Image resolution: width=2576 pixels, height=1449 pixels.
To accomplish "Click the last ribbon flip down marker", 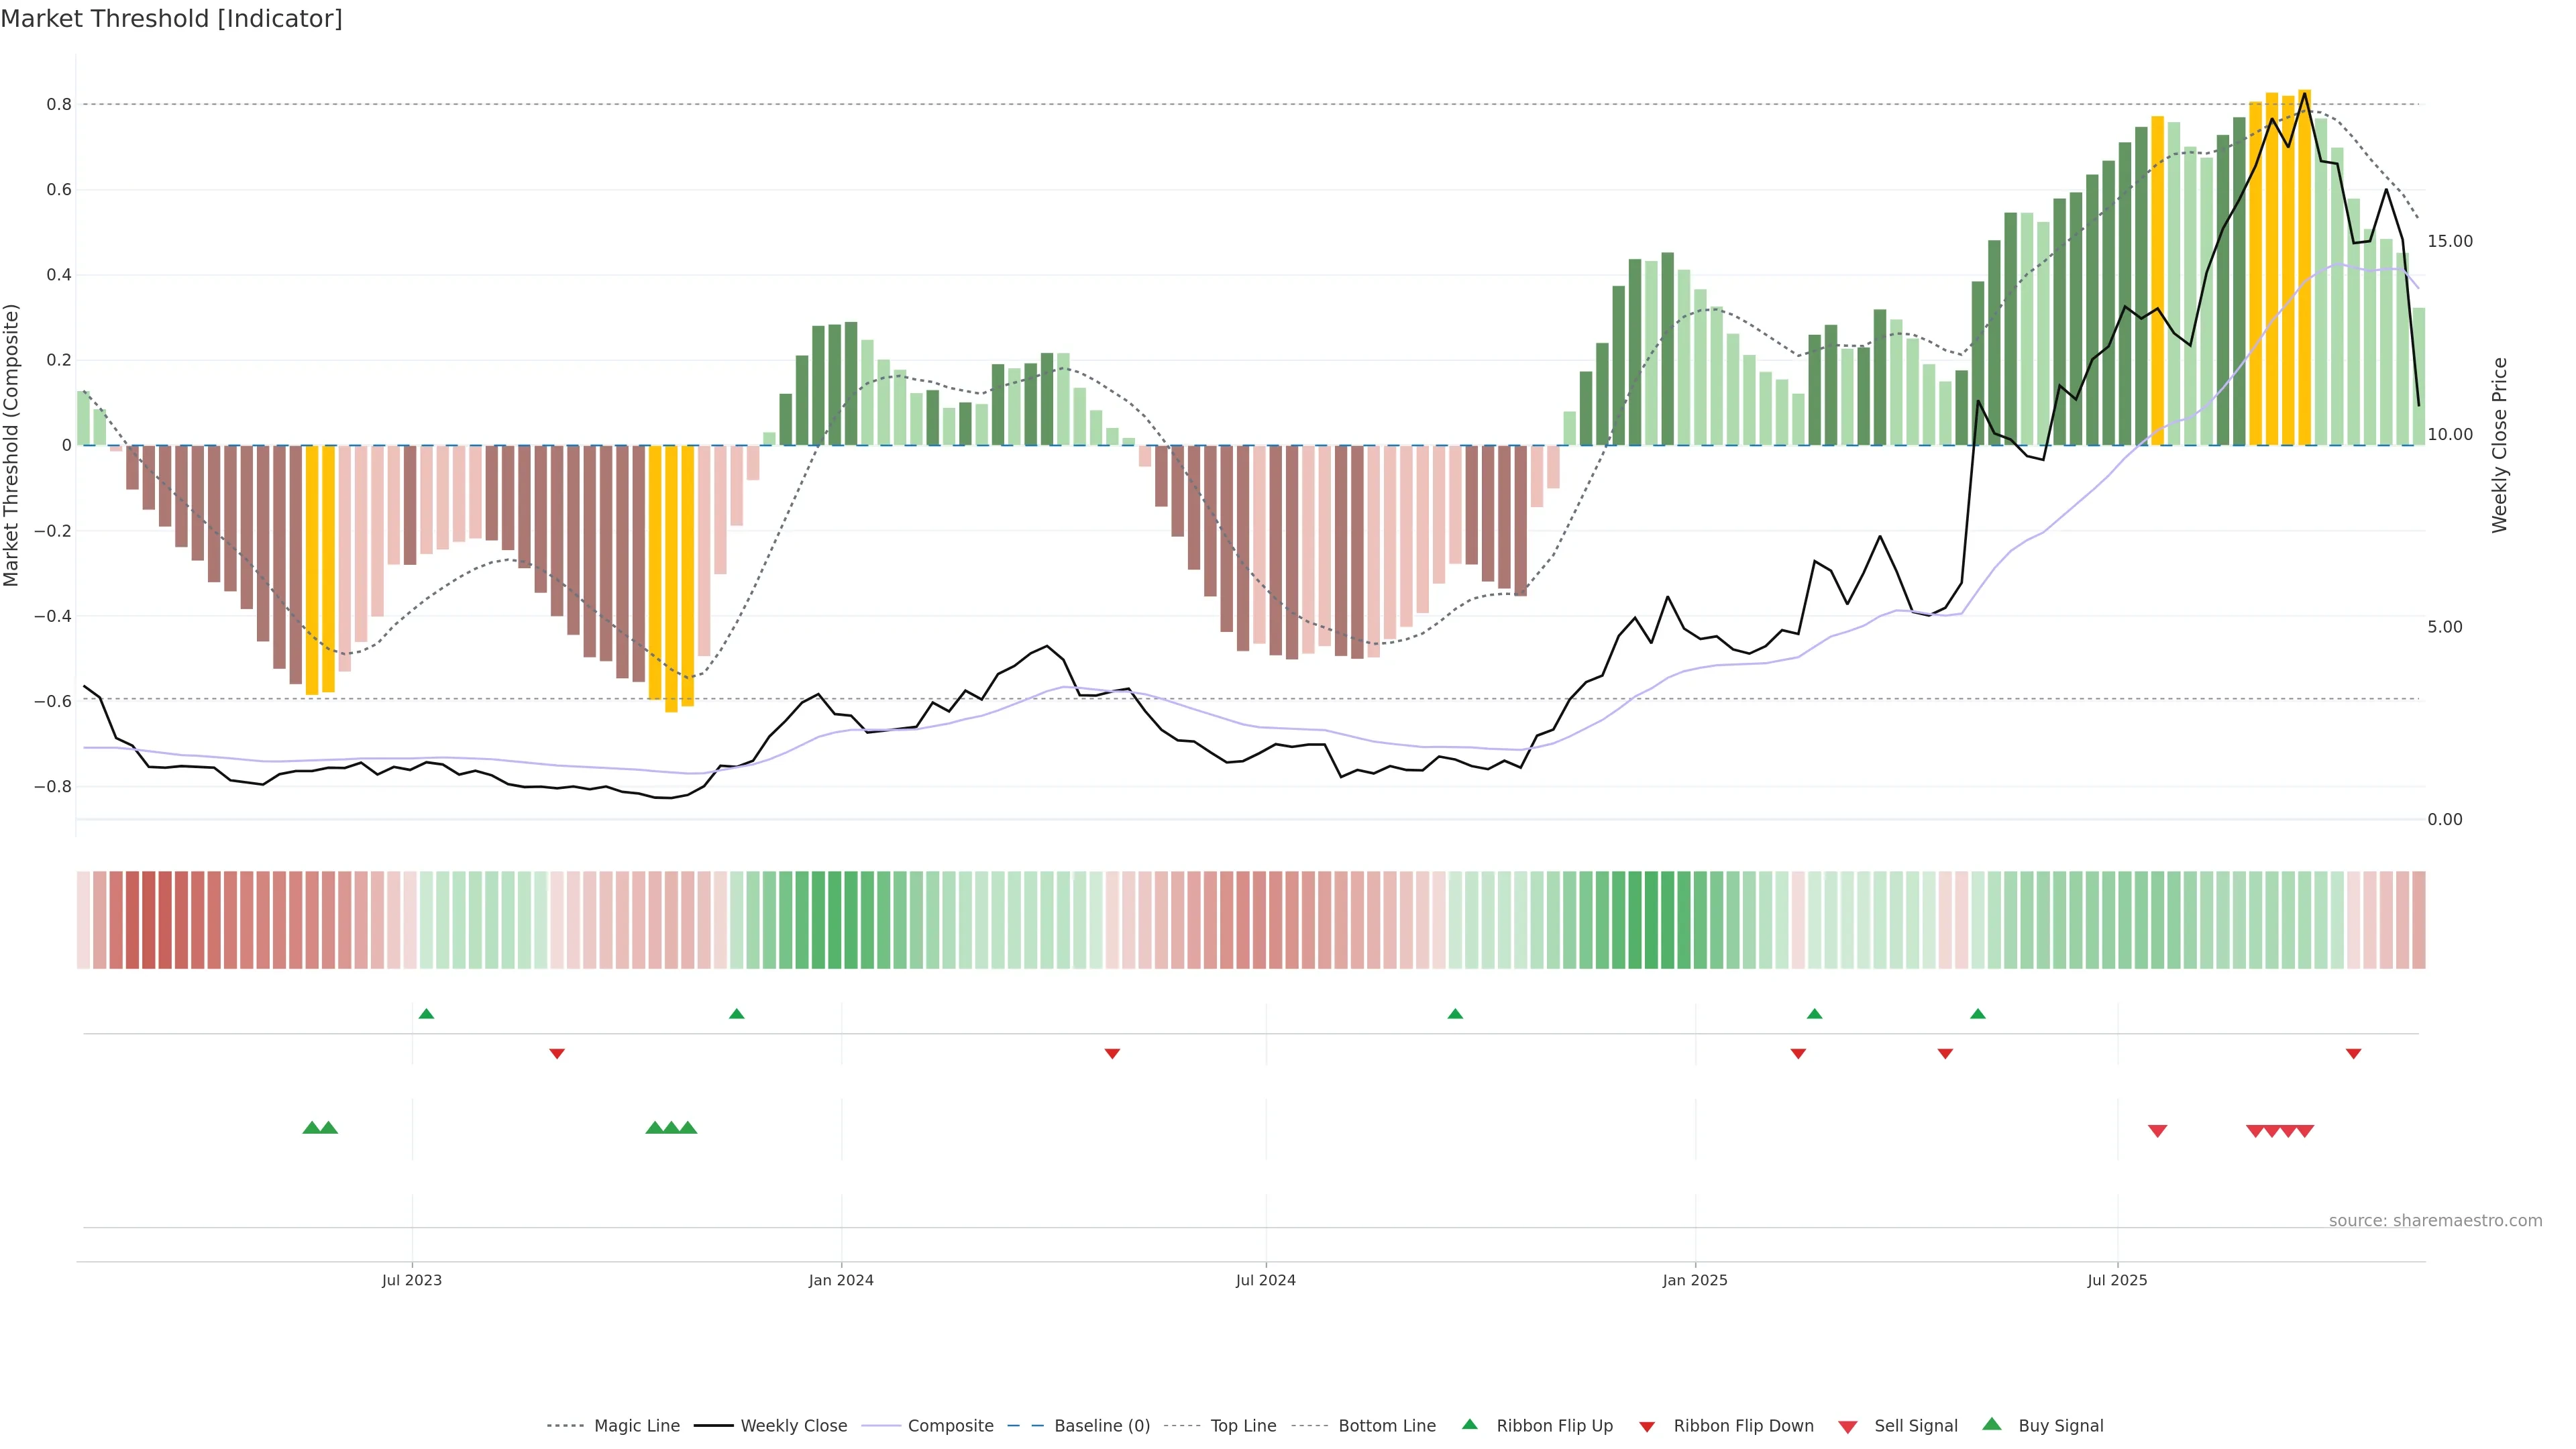I will (2353, 1054).
